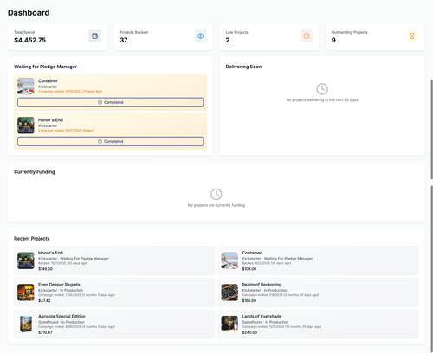The image size is (433, 353).
Task: Click the $103.00 price on Container
Action: click(x=249, y=269)
